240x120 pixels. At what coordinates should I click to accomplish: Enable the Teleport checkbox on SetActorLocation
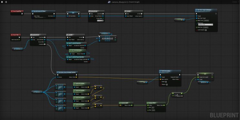click(x=167, y=84)
